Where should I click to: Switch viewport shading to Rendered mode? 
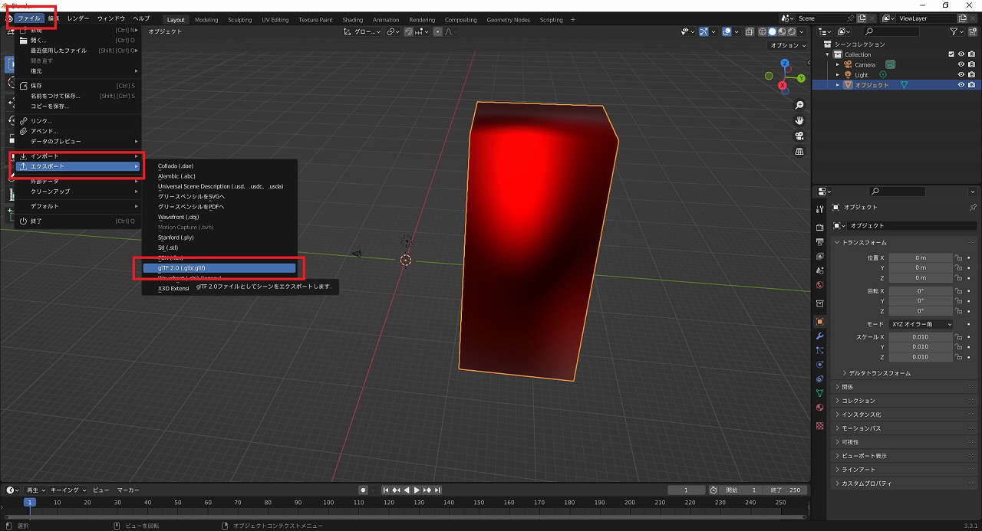click(792, 31)
